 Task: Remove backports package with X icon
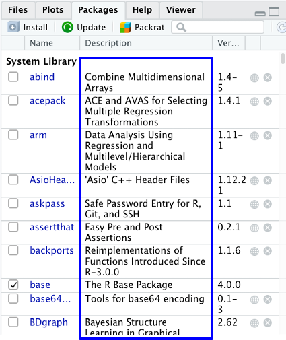point(268,251)
